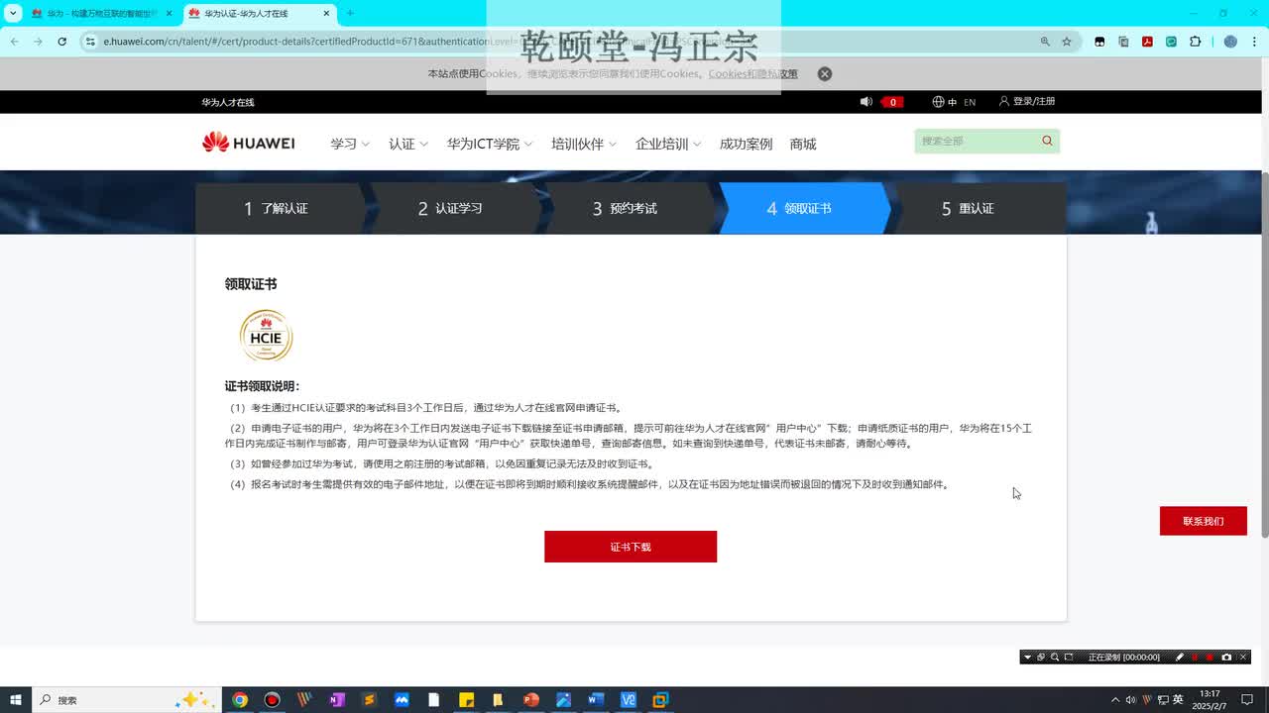Open sticky notes yellow icon in taskbar
Screen dimensions: 1269x713
click(466, 699)
